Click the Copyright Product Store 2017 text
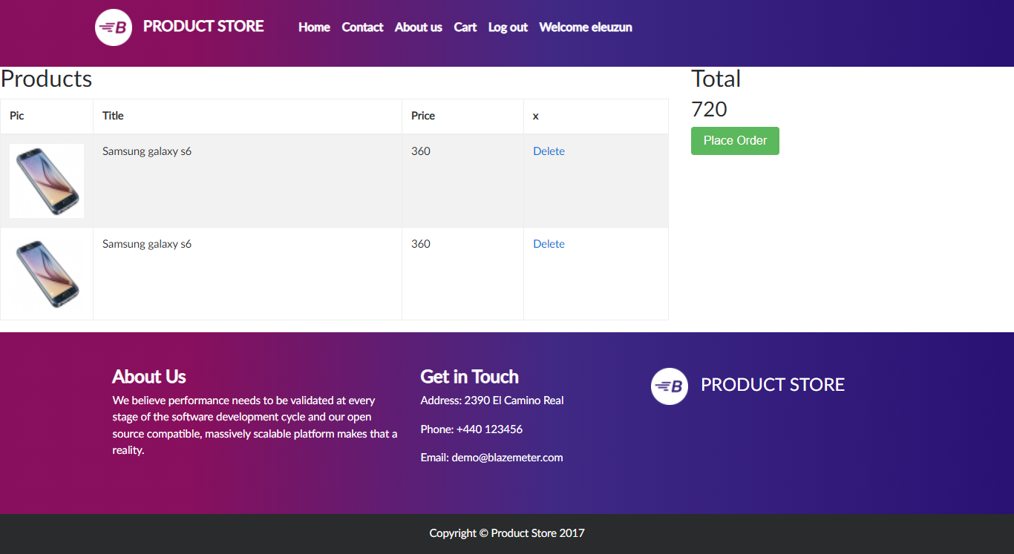This screenshot has width=1014, height=554. pyautogui.click(x=507, y=533)
